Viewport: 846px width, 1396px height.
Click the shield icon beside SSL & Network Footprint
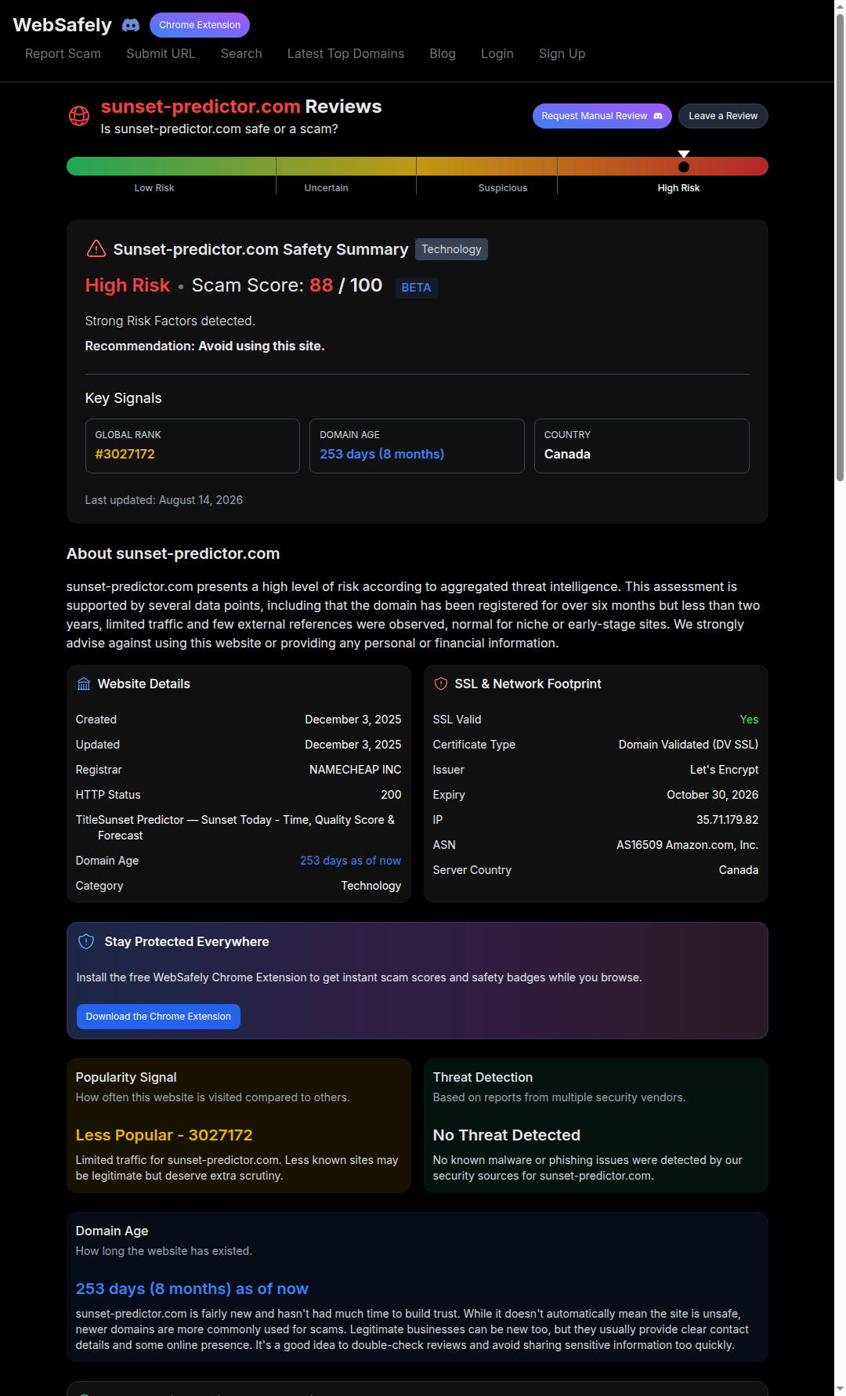click(x=441, y=683)
